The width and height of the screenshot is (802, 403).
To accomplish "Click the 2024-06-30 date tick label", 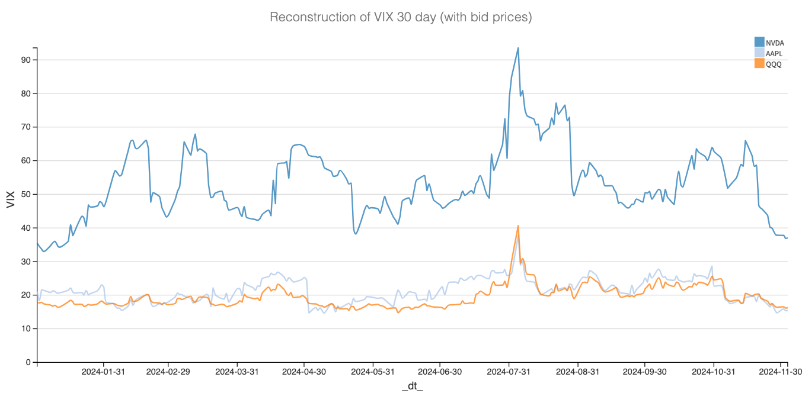I will pyautogui.click(x=440, y=372).
